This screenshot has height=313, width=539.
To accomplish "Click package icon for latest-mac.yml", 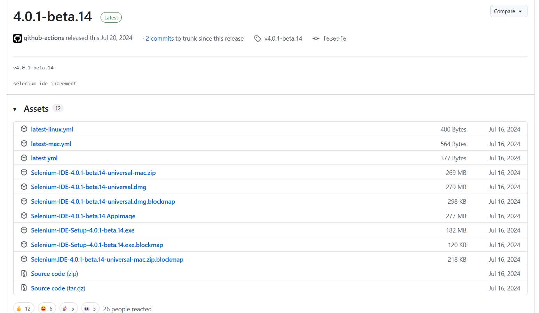I will 24,144.
